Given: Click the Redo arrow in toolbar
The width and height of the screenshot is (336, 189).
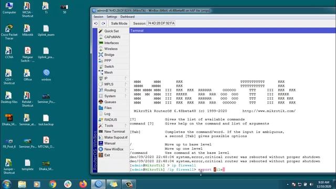Looking at the screenshot, I should click(x=103, y=23).
